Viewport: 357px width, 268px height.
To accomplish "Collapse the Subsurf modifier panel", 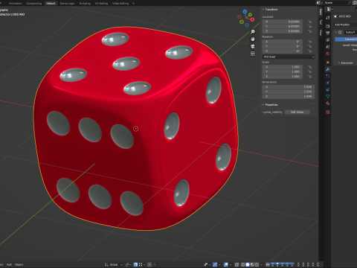I will point(336,32).
